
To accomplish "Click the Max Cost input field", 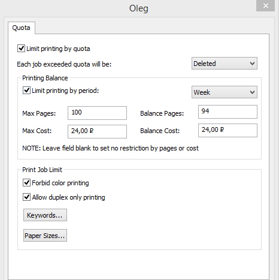I will pyautogui.click(x=97, y=131).
